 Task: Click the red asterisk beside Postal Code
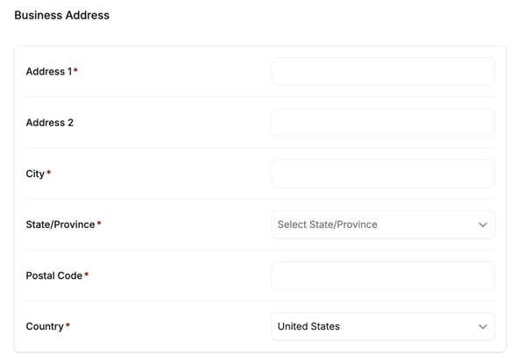[86, 274]
